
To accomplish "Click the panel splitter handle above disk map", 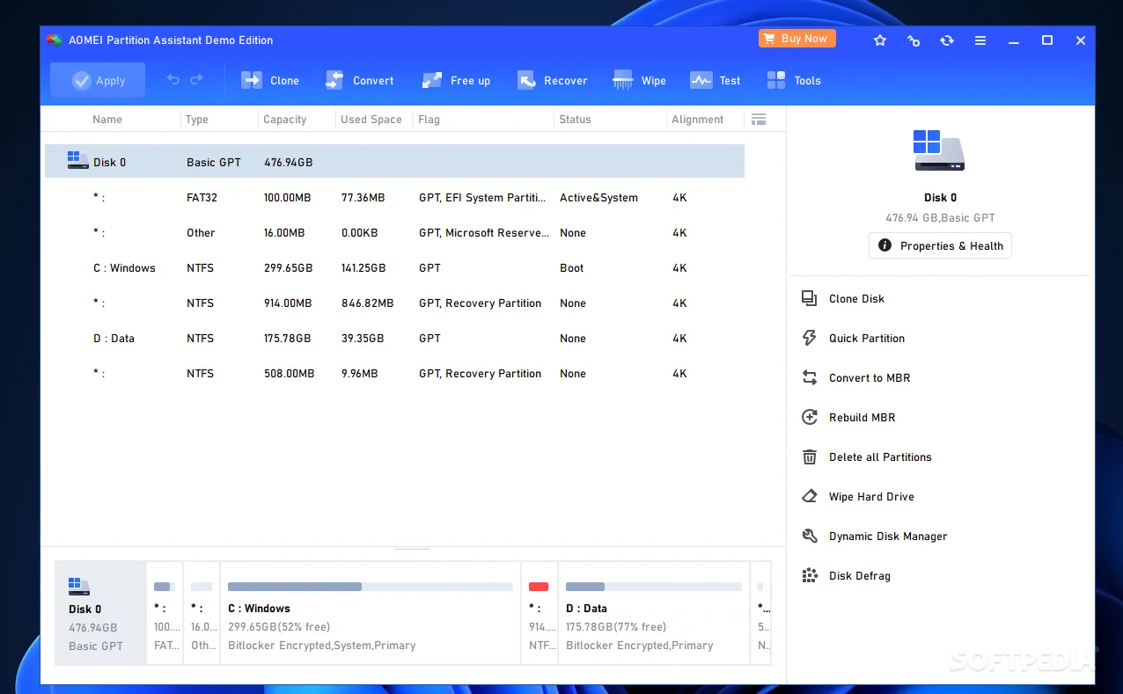I will click(413, 549).
